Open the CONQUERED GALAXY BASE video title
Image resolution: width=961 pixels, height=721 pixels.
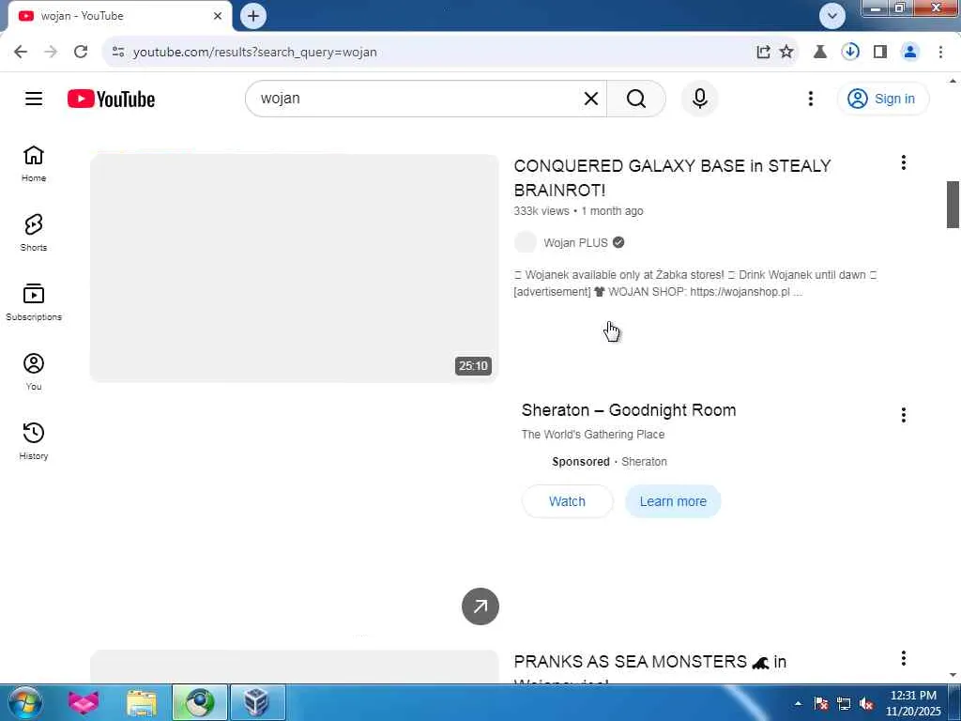[672, 177]
